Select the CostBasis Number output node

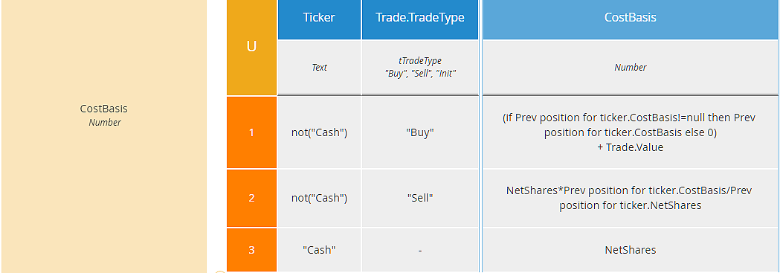104,136
